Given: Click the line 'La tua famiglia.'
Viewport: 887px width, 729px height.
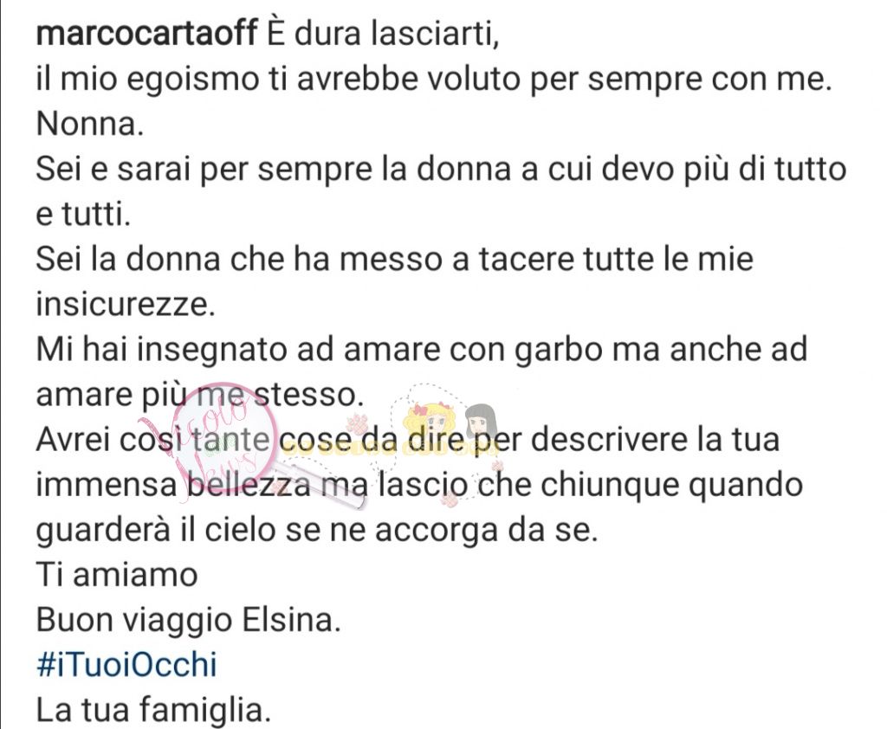Looking at the screenshot, I should tap(154, 709).
